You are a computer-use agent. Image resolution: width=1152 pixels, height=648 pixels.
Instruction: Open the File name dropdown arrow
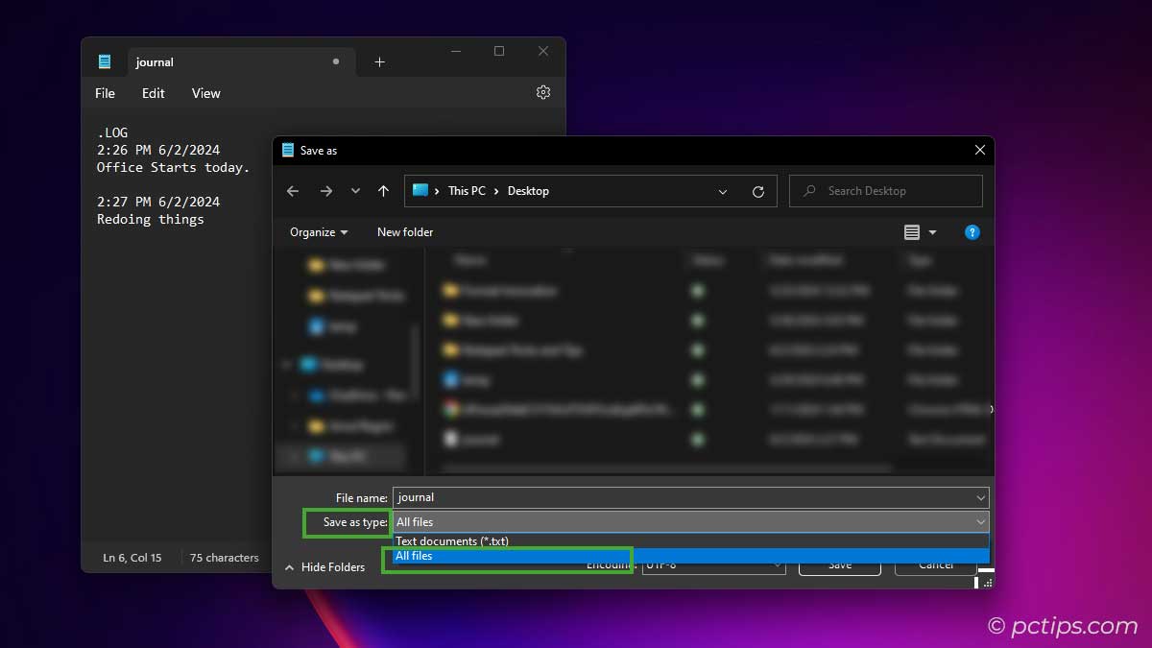(980, 497)
